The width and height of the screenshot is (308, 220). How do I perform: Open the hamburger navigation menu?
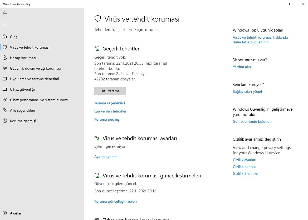(5, 24)
